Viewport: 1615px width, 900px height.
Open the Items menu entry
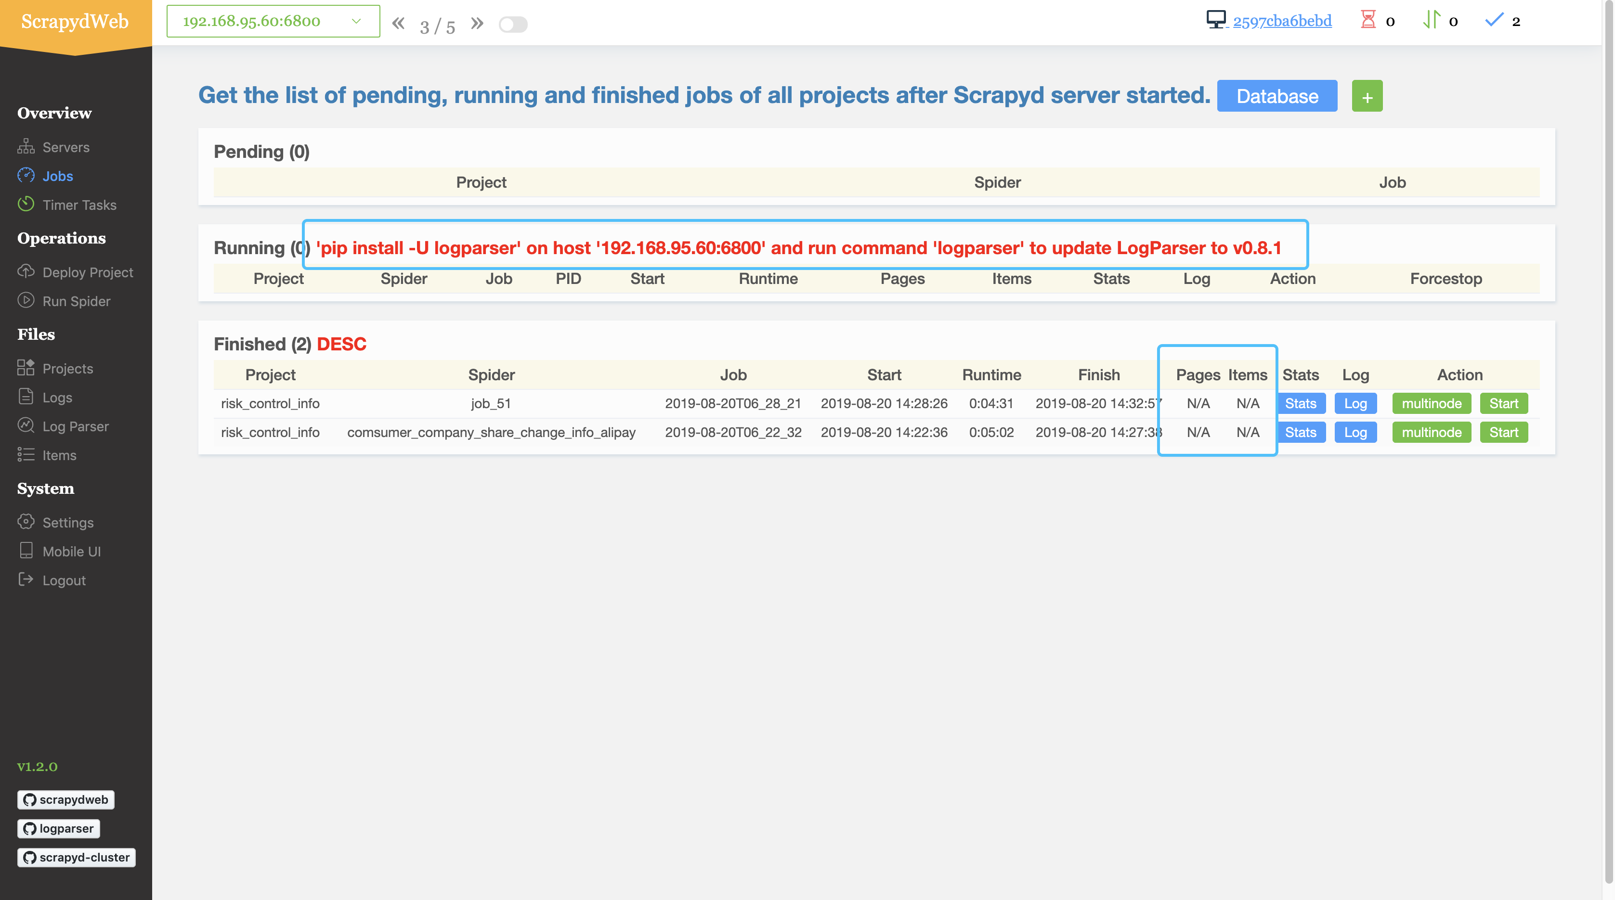tap(59, 455)
